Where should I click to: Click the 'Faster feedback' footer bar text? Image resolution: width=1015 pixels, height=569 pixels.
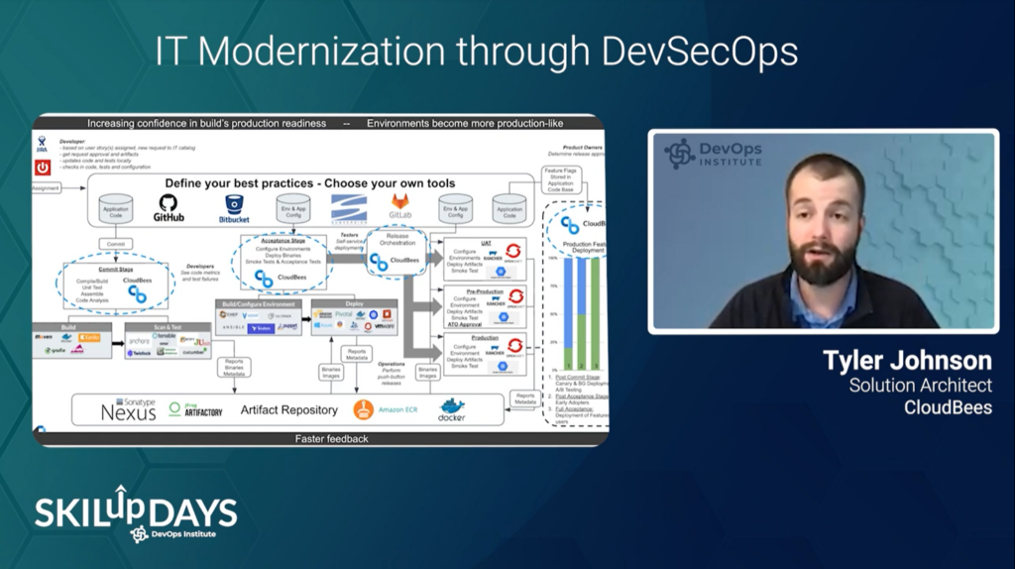point(331,438)
